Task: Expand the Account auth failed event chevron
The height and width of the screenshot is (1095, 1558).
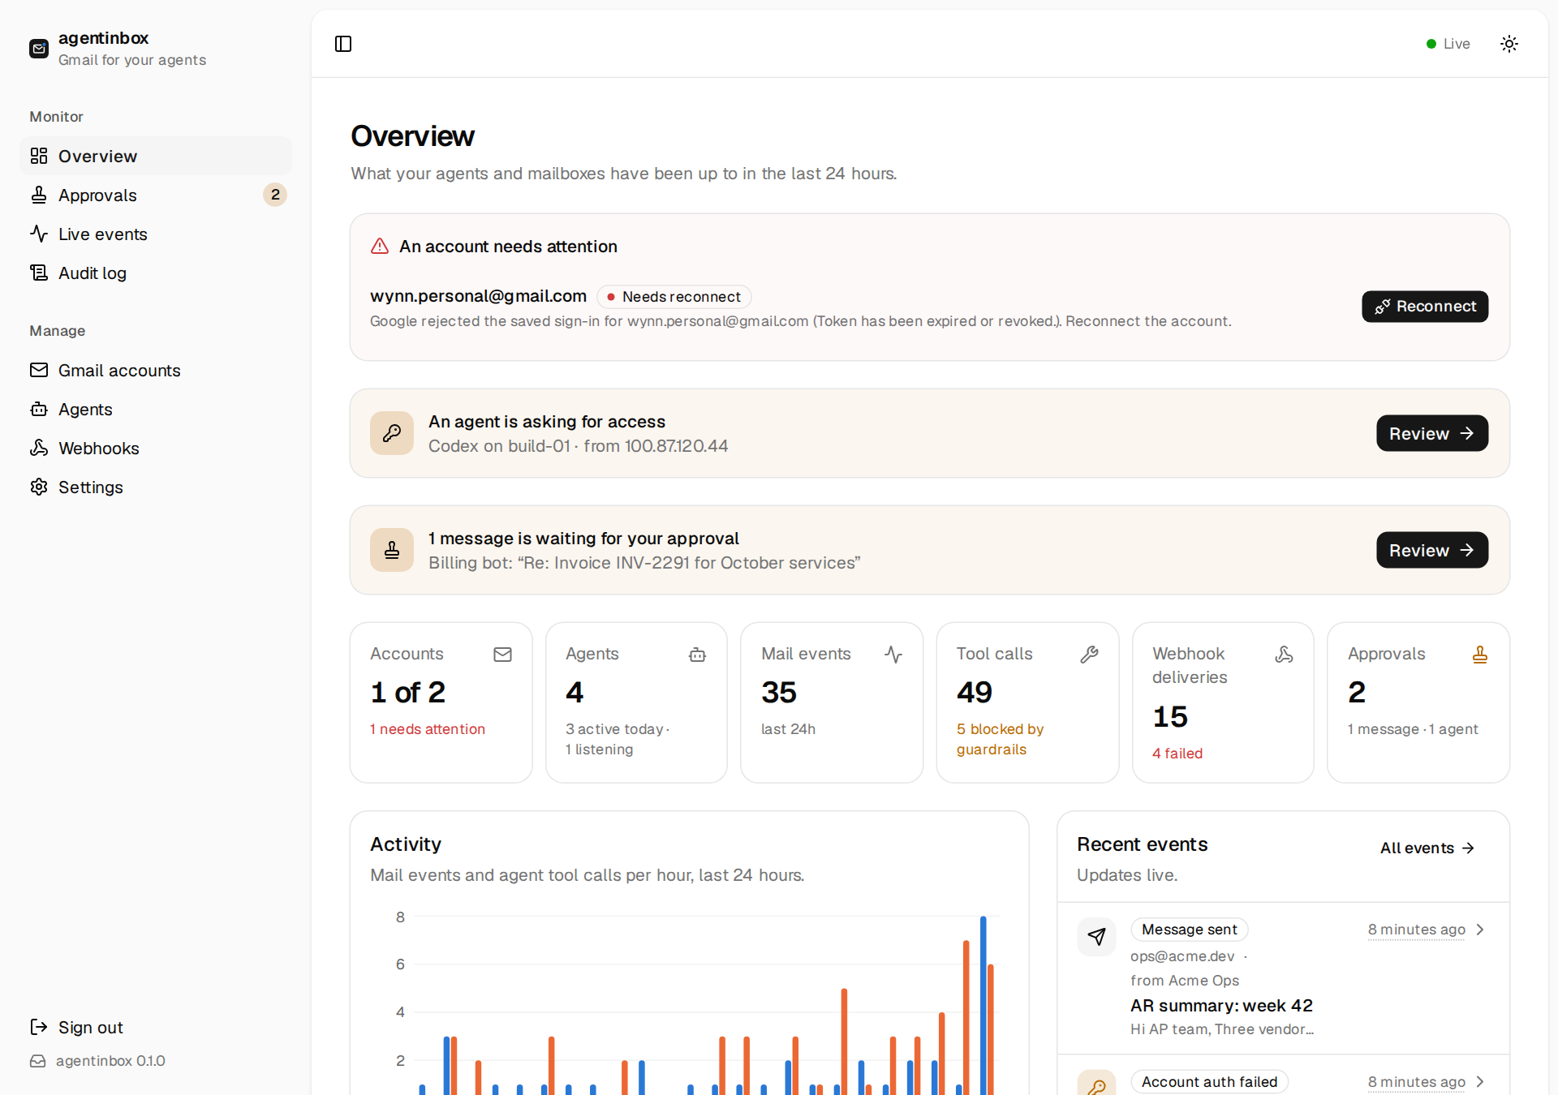Action: click(x=1479, y=1082)
